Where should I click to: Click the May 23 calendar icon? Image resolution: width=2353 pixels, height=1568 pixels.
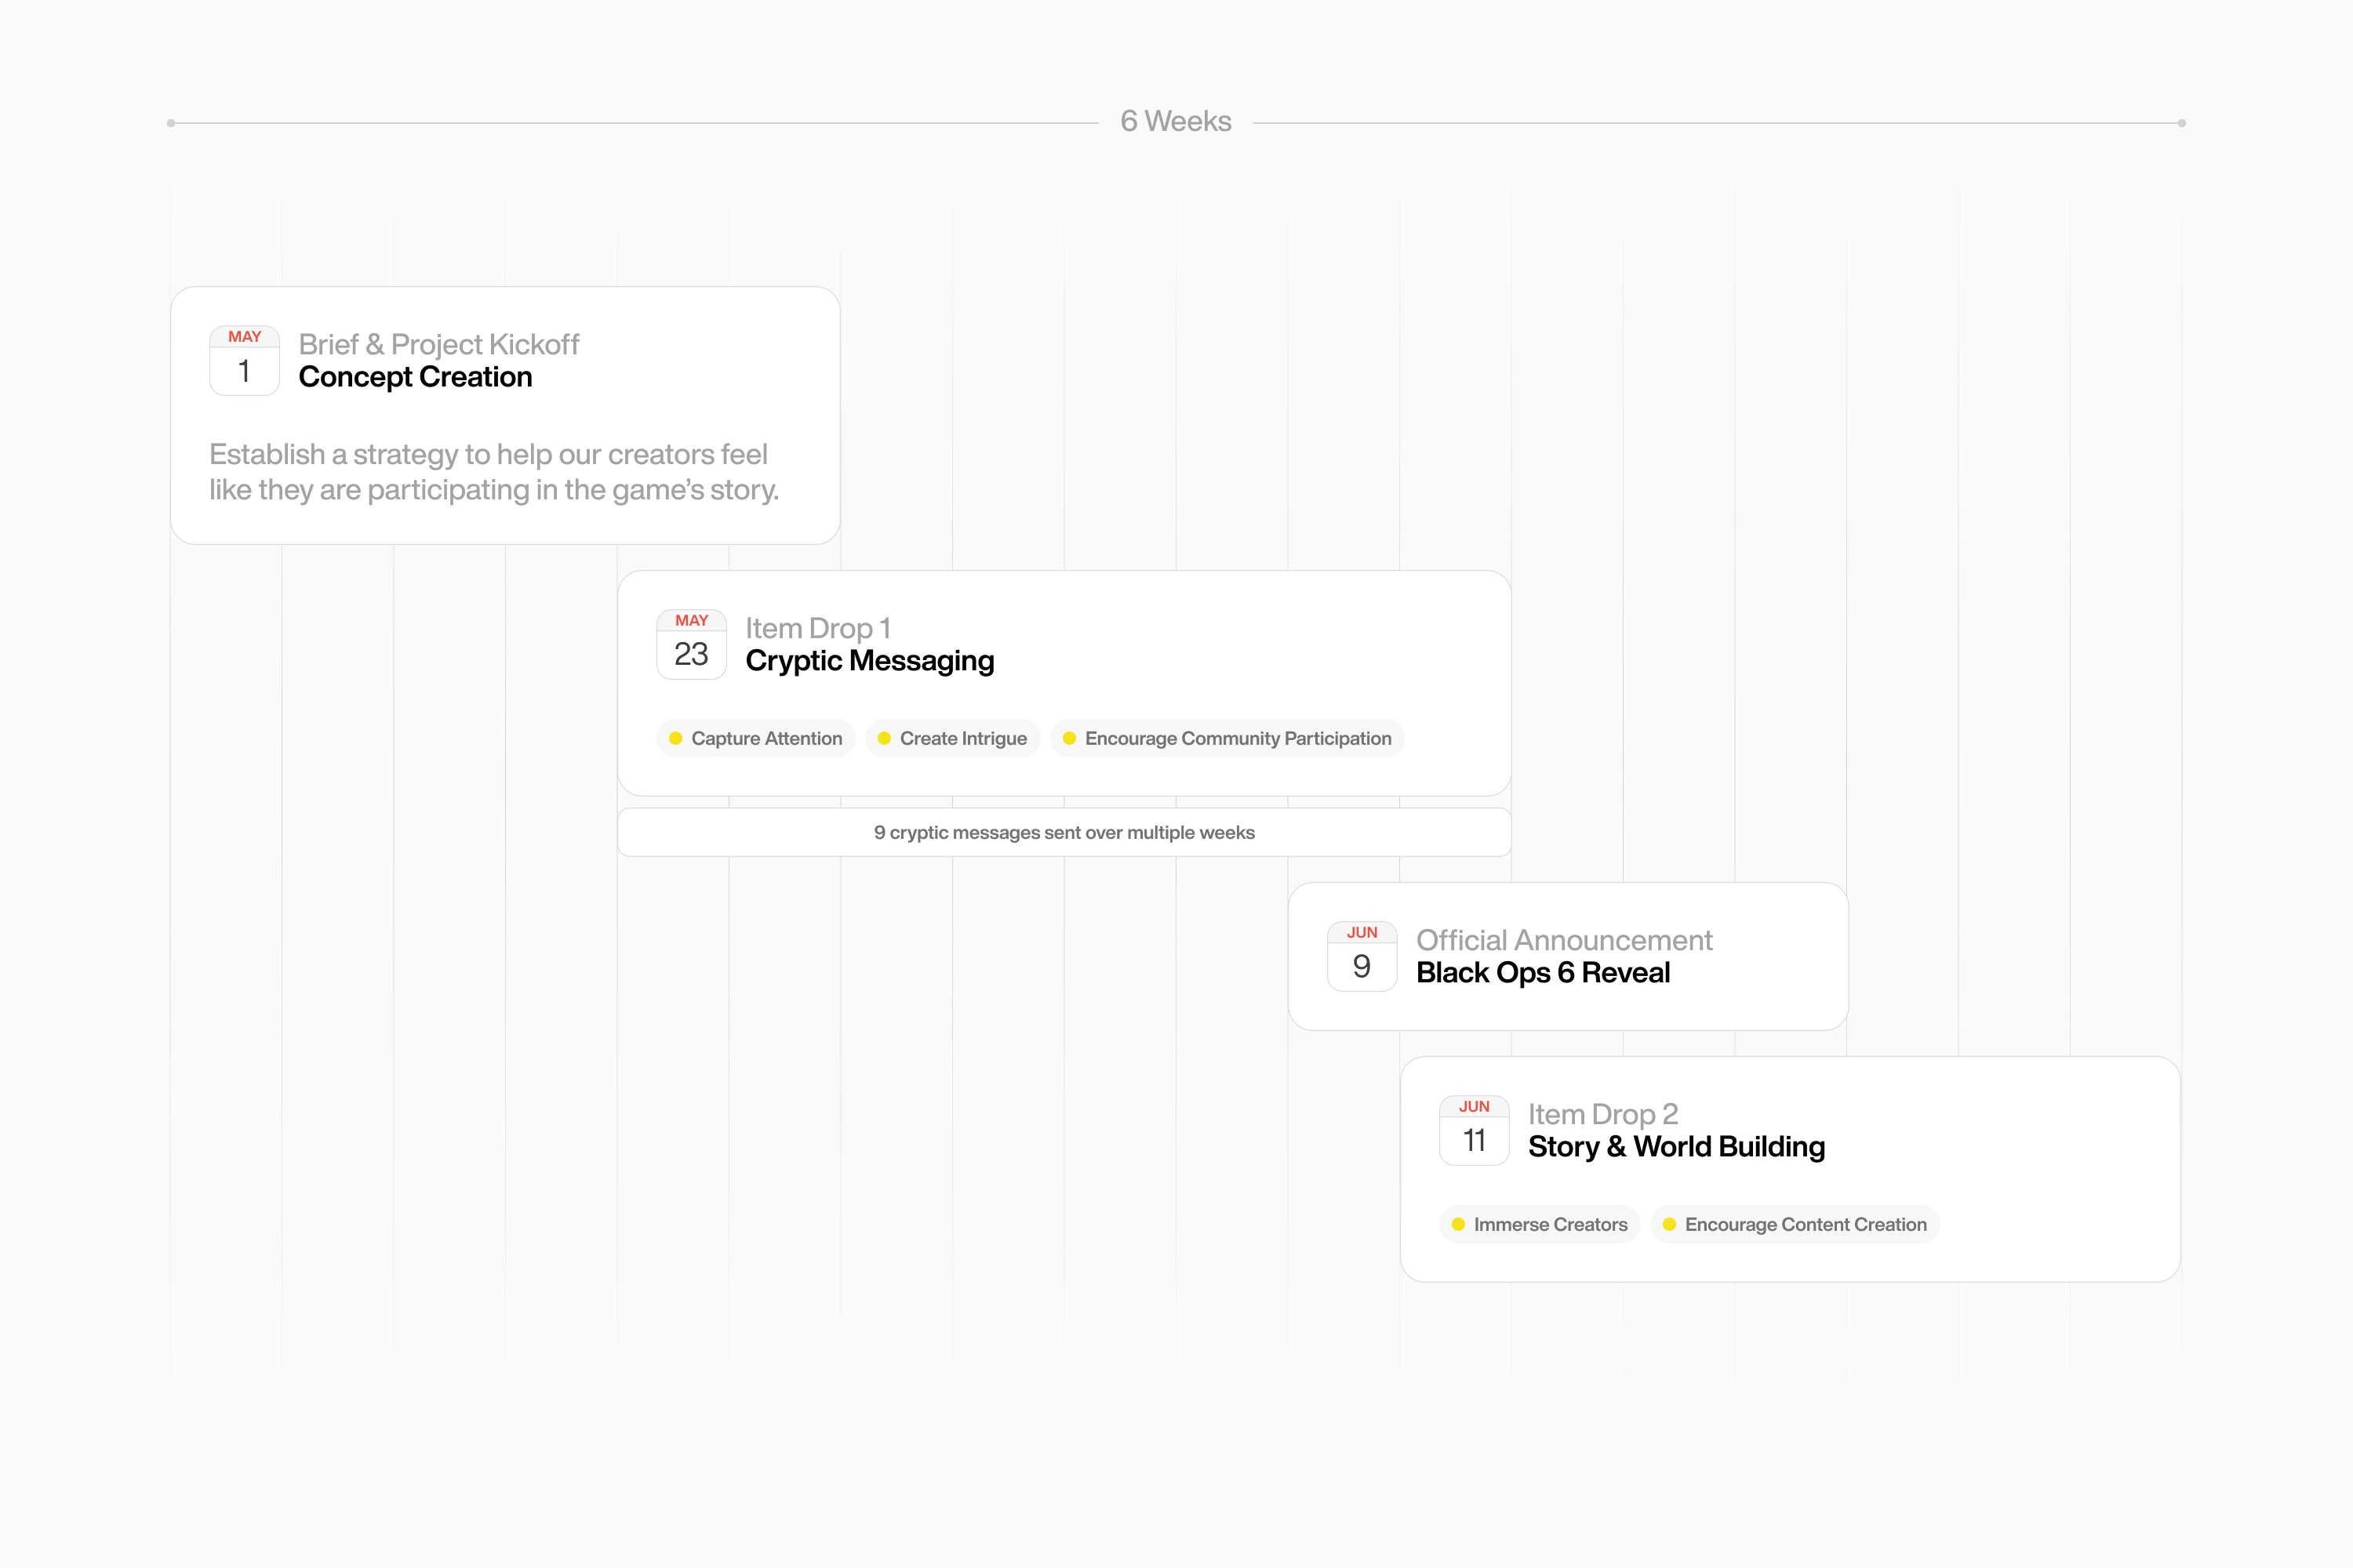point(691,644)
